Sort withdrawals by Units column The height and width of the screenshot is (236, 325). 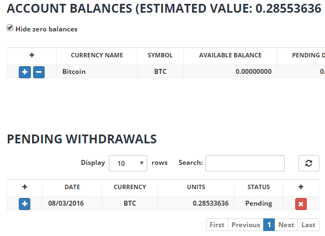[x=196, y=187]
